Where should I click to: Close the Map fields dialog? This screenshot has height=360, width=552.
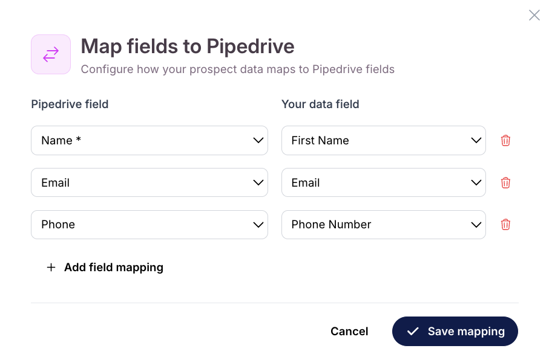(x=534, y=15)
